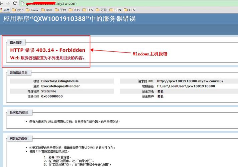Open the ECS bookmark folder
The width and height of the screenshot is (238, 167).
click(88, 10)
